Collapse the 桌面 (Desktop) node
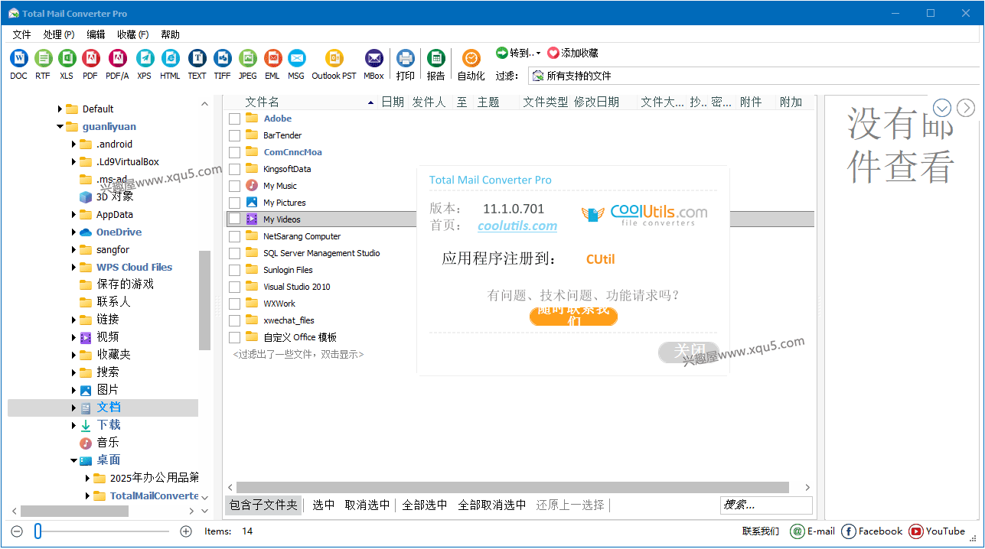Viewport: 985px width, 549px height. (74, 460)
